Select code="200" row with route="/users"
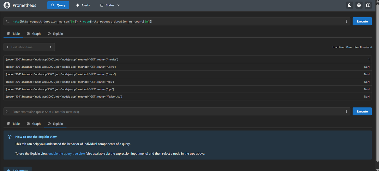 pos(188,67)
